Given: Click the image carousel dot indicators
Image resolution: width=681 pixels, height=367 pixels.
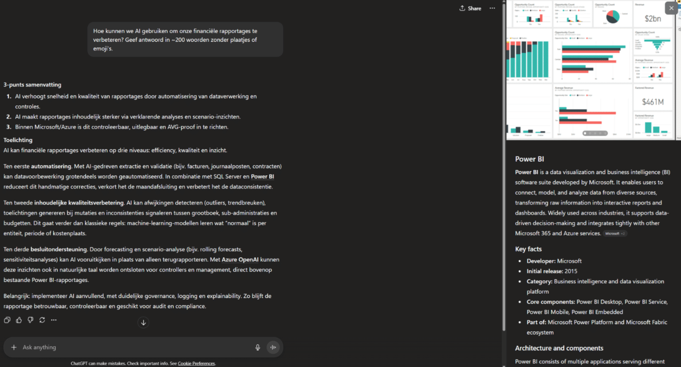Looking at the screenshot, I should [596, 133].
